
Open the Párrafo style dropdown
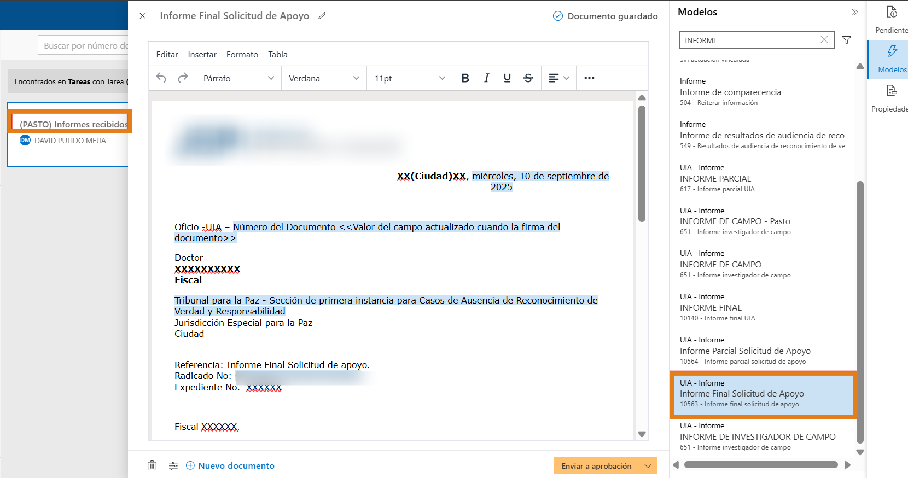pos(238,78)
